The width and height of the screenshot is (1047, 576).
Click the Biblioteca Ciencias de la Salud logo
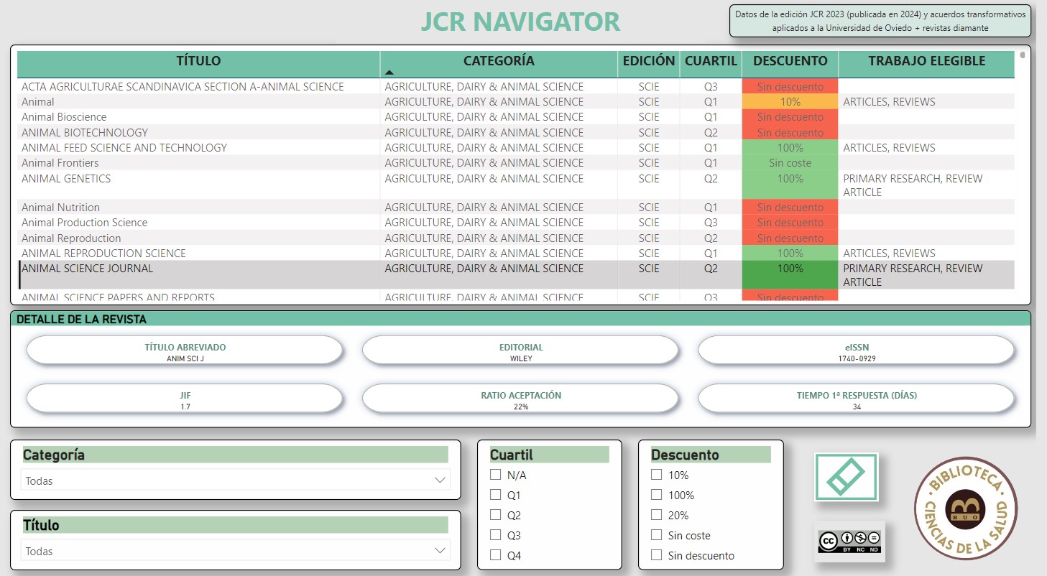[964, 507]
